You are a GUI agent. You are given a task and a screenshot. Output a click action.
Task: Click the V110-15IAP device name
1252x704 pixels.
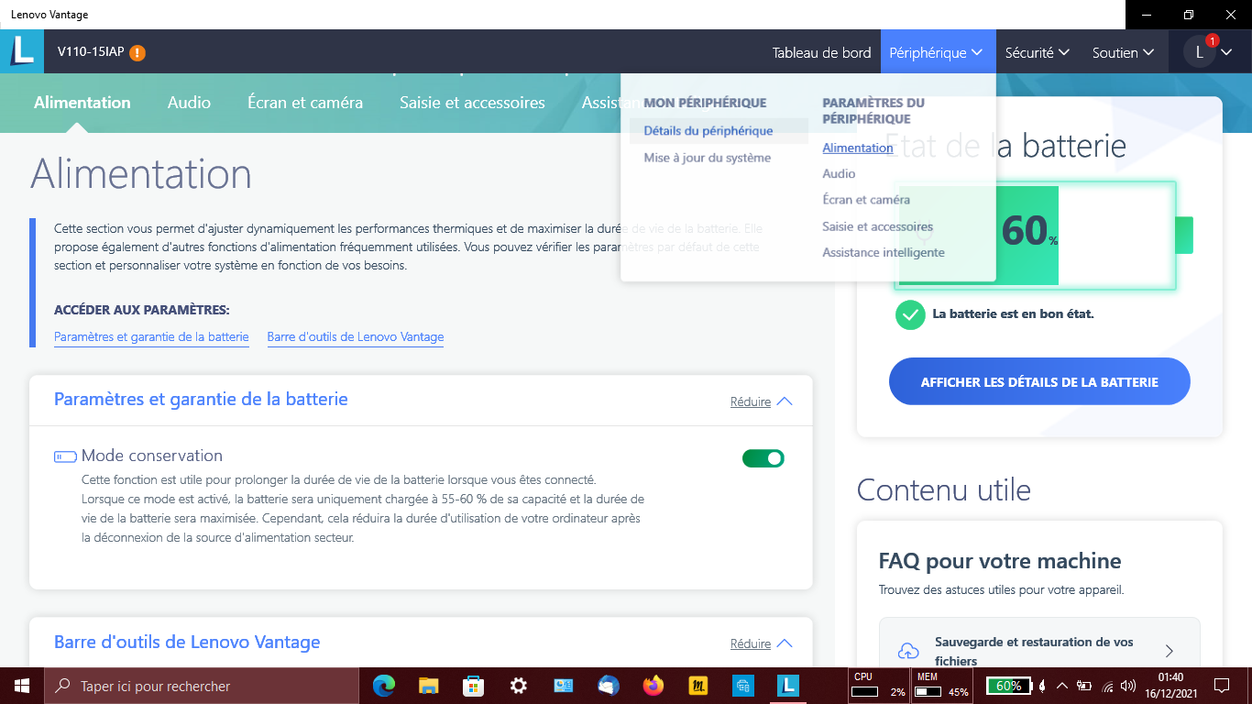pos(91,52)
